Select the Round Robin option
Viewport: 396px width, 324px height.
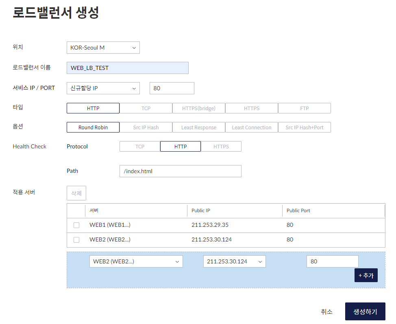click(93, 128)
